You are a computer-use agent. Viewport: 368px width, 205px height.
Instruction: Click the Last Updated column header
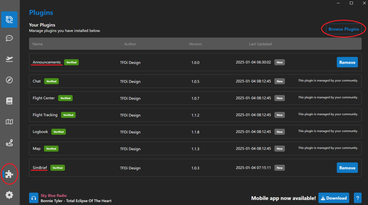pos(260,44)
